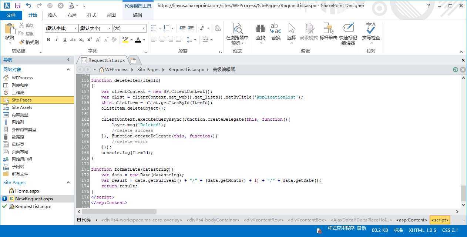Viewport: 467px width, 237px height.
Task: Justify text alignment
Action: click(x=178, y=40)
